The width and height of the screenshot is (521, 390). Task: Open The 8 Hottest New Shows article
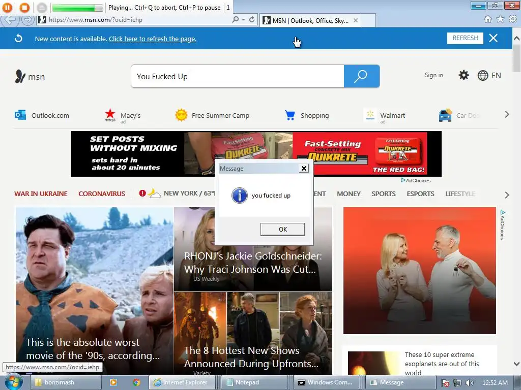point(253,333)
